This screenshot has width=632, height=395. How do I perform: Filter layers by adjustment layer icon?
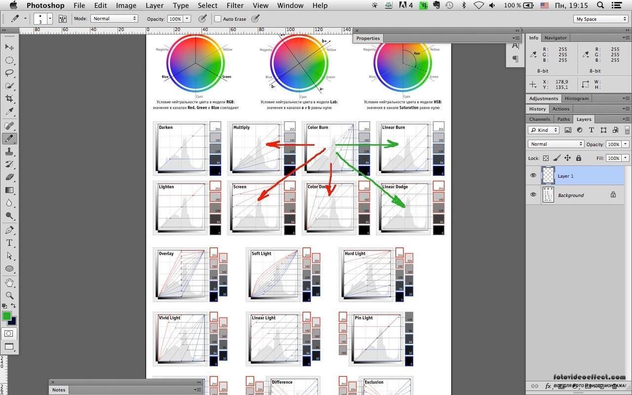pyautogui.click(x=580, y=130)
